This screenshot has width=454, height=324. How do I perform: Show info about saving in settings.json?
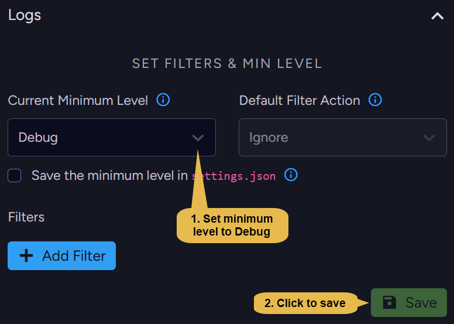(291, 175)
